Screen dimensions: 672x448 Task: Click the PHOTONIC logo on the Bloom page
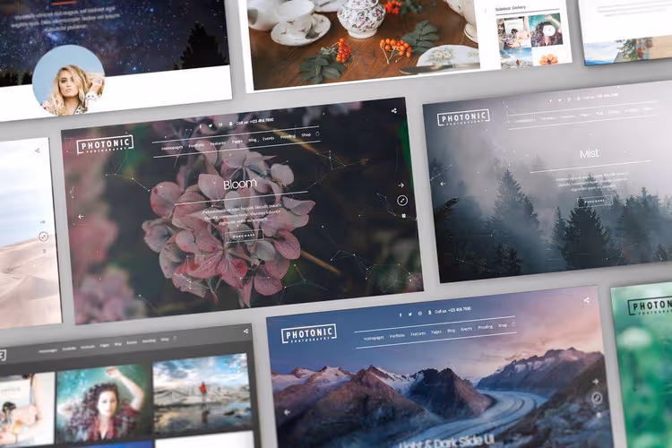pos(105,144)
